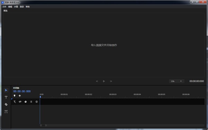Viewport: 208px width, 130px height.
Task: Step back one frame in preview
Action: [97, 81]
